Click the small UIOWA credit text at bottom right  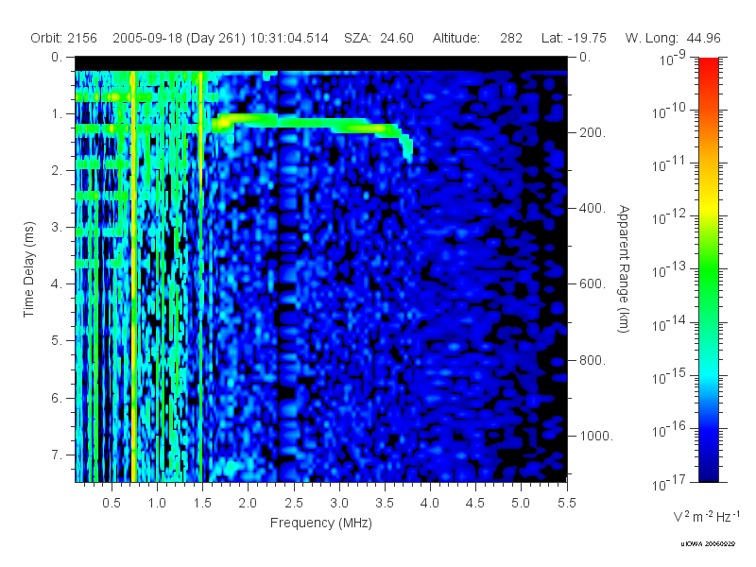point(708,544)
